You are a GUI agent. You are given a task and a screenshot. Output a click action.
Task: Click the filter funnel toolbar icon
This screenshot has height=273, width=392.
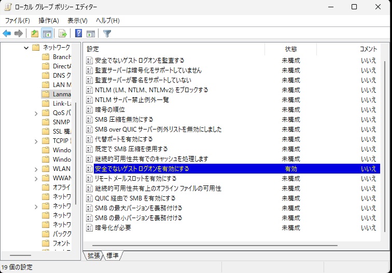point(107,34)
